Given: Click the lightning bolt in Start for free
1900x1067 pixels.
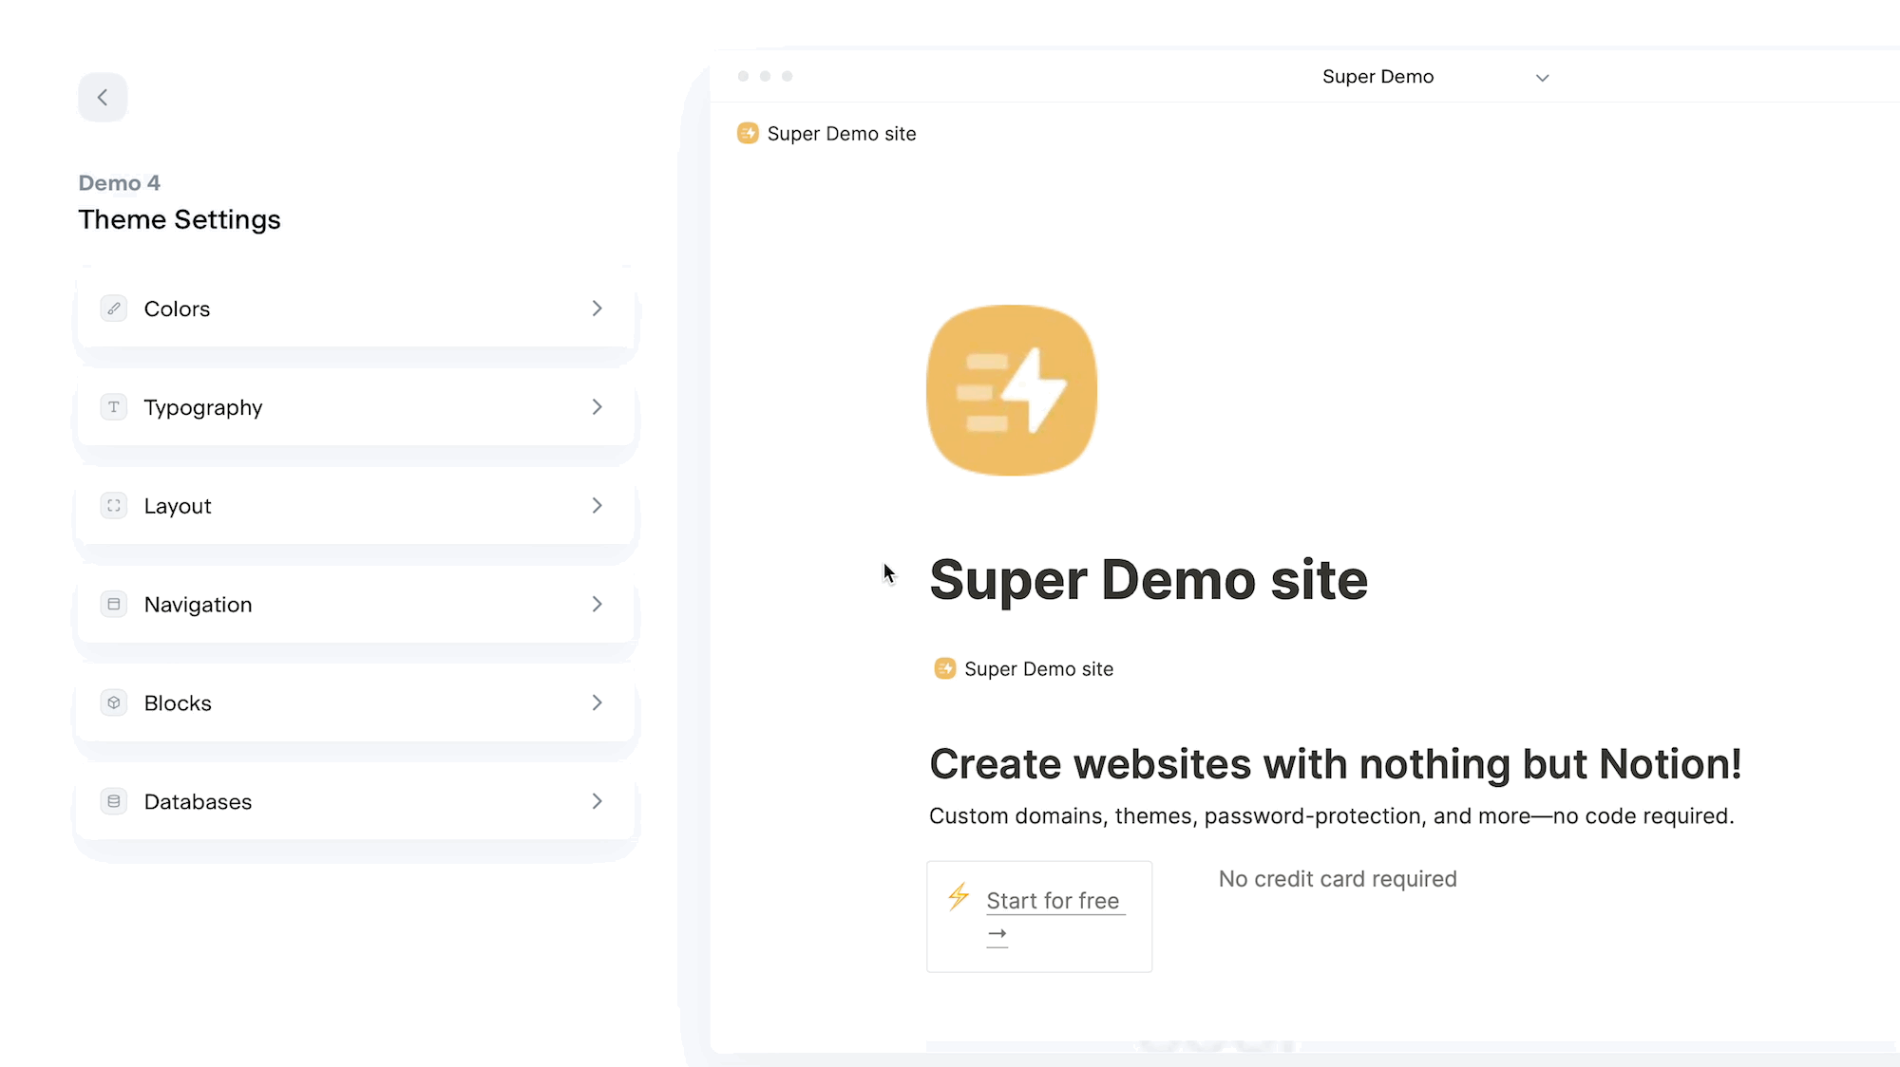Looking at the screenshot, I should [x=959, y=896].
